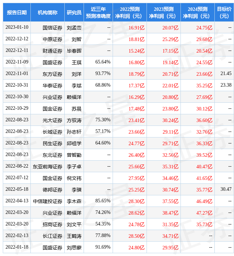Click institution 财通证券

coord(52,51)
